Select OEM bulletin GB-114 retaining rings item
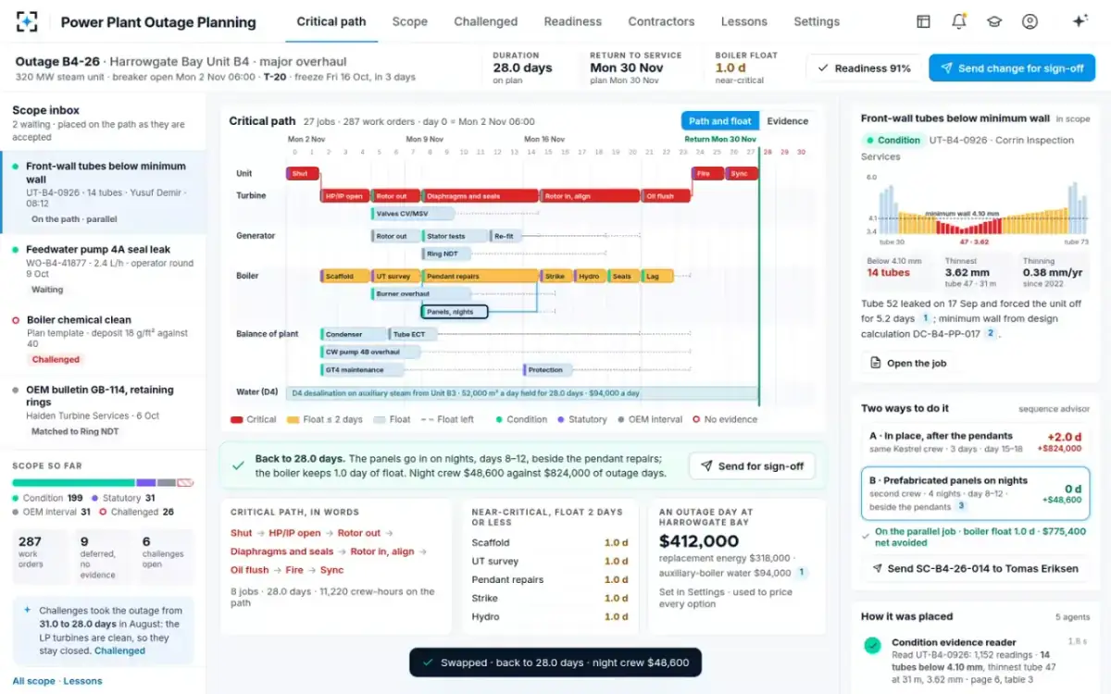 tap(103, 410)
